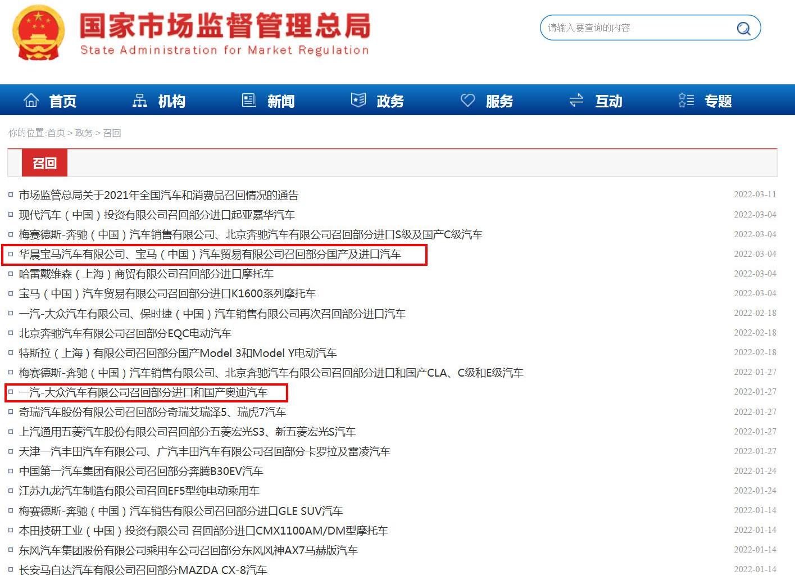
Task: Open the 江苏九龙 EF5型纯电动乘用车 notice
Action: 139,491
